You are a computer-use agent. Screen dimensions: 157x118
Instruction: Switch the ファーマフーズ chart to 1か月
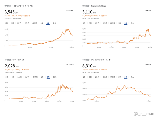(x=19, y=77)
